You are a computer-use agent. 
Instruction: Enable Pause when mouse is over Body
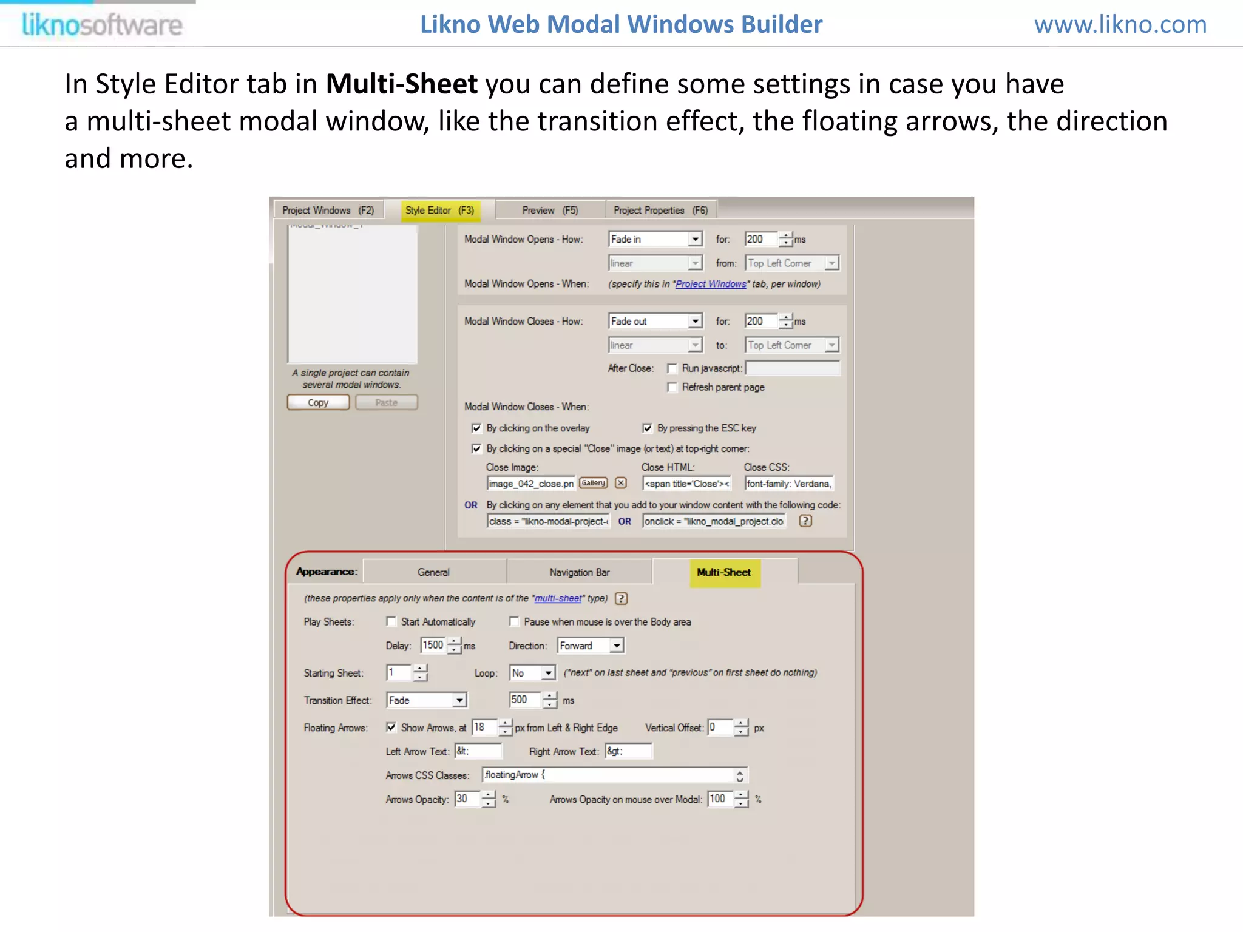click(x=514, y=622)
